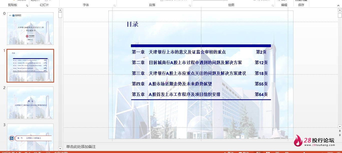Select slide 1 thumbnail showing 目录
This screenshot has height=153, width=342.
point(30,66)
